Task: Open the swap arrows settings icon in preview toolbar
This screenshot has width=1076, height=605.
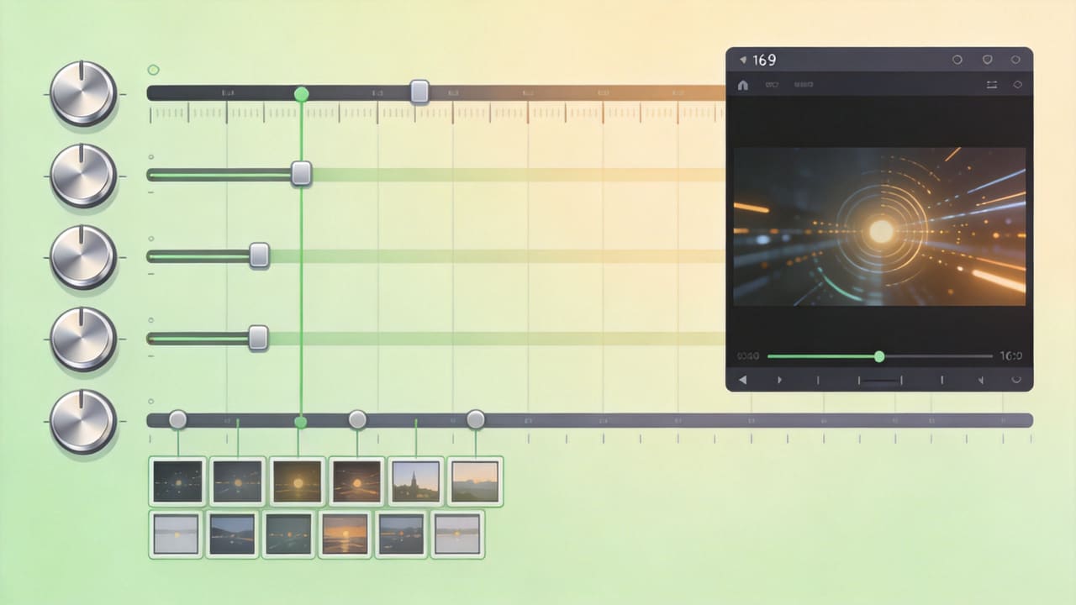Action: point(992,85)
